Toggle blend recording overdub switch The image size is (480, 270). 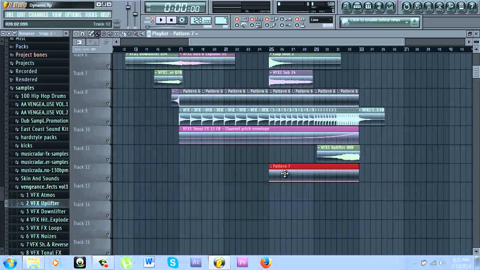pyautogui.click(x=267, y=19)
